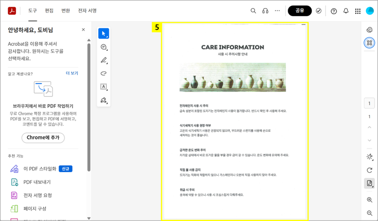Click the PDF 내보내기 icon
Viewport: 378px width, 221px height.
pyautogui.click(x=15, y=182)
